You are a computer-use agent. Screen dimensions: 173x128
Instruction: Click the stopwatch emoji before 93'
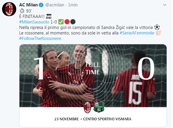pos(22,11)
